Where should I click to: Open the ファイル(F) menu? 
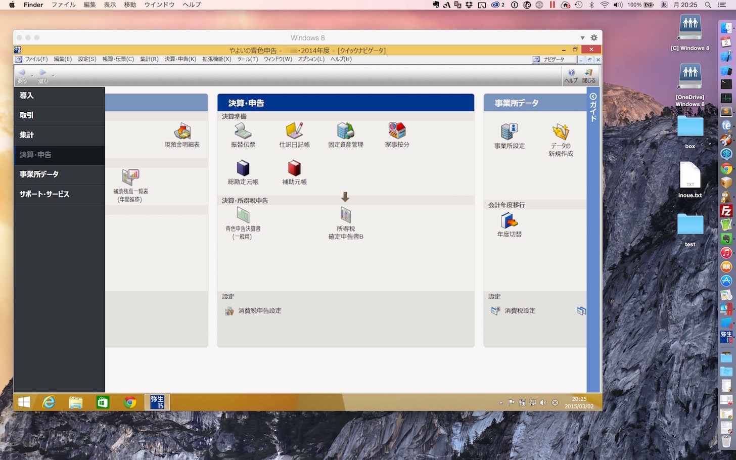tap(36, 59)
